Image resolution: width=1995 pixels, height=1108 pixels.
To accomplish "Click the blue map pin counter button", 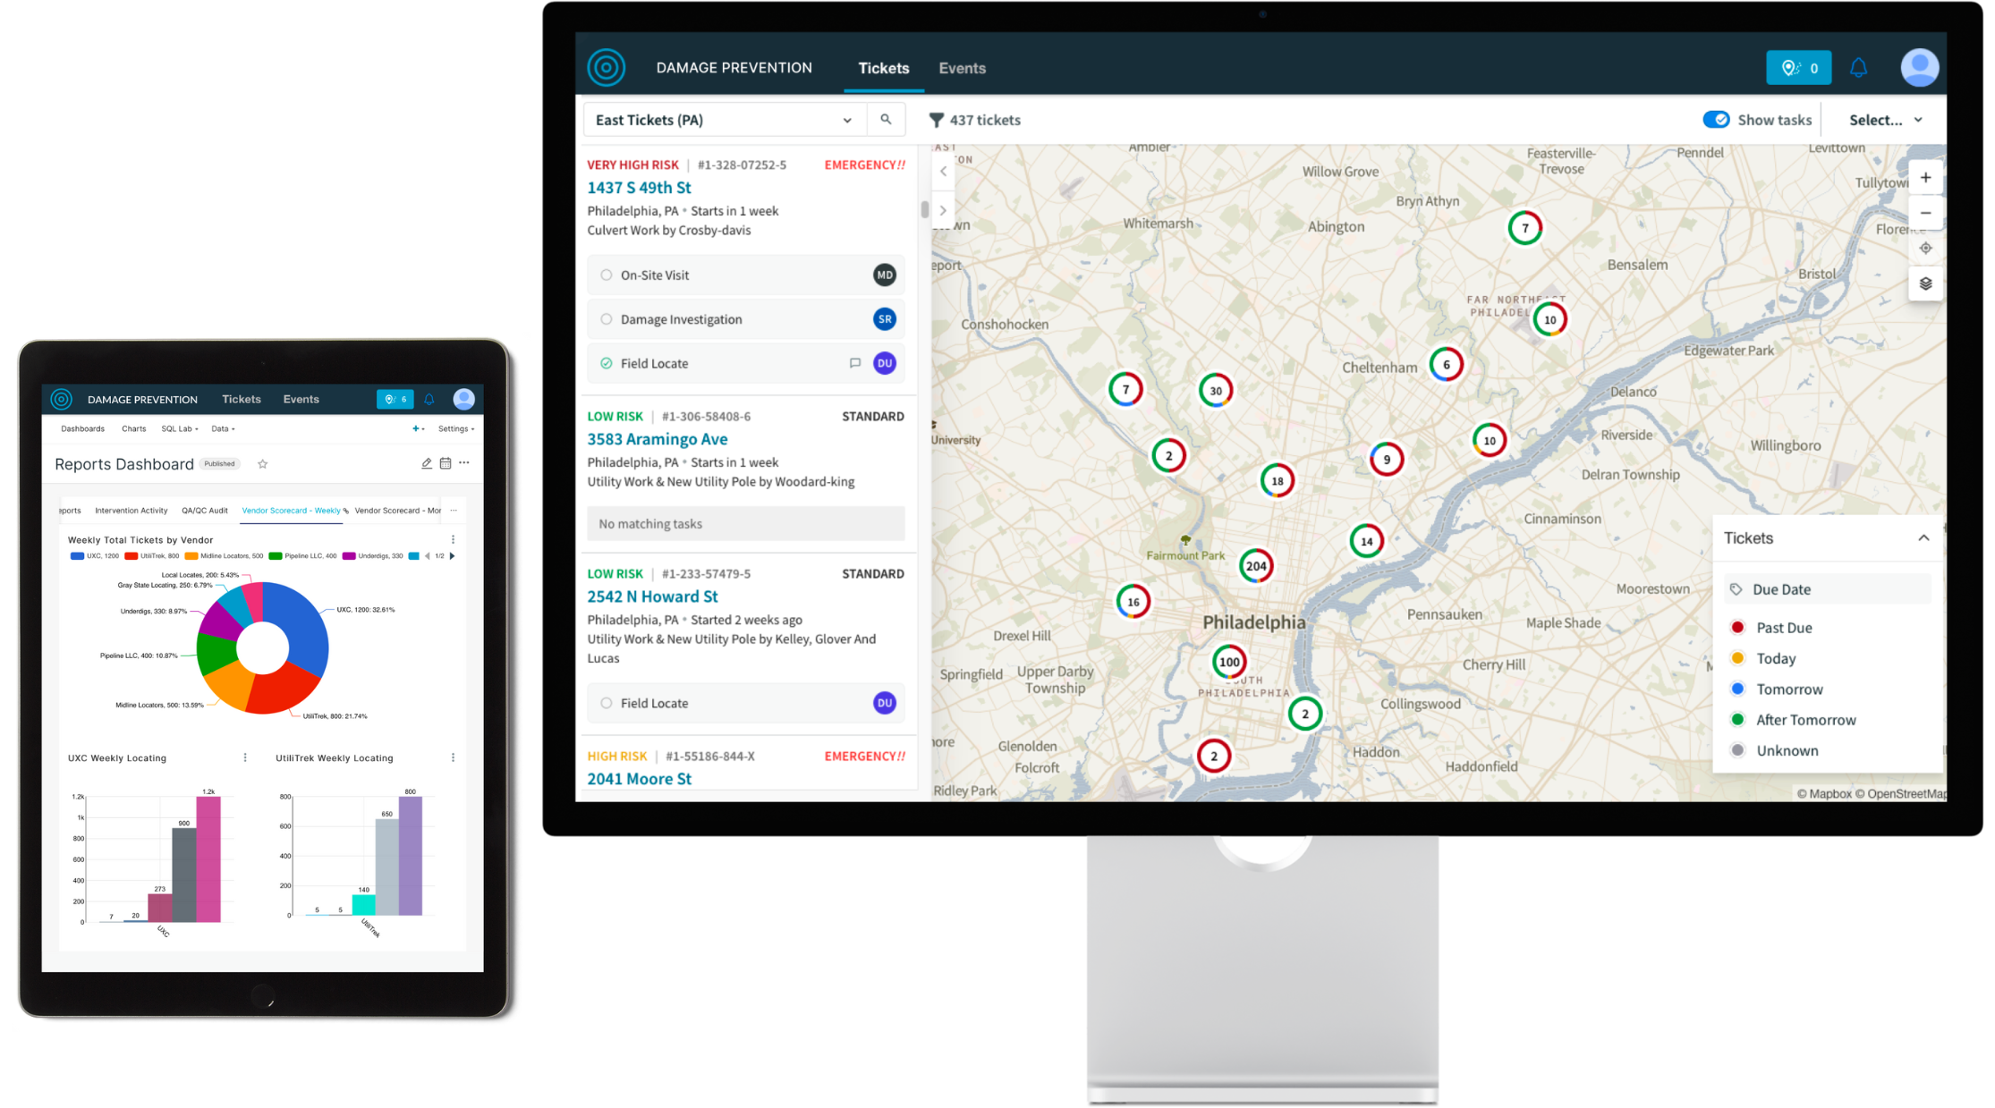I will pyautogui.click(x=1798, y=68).
